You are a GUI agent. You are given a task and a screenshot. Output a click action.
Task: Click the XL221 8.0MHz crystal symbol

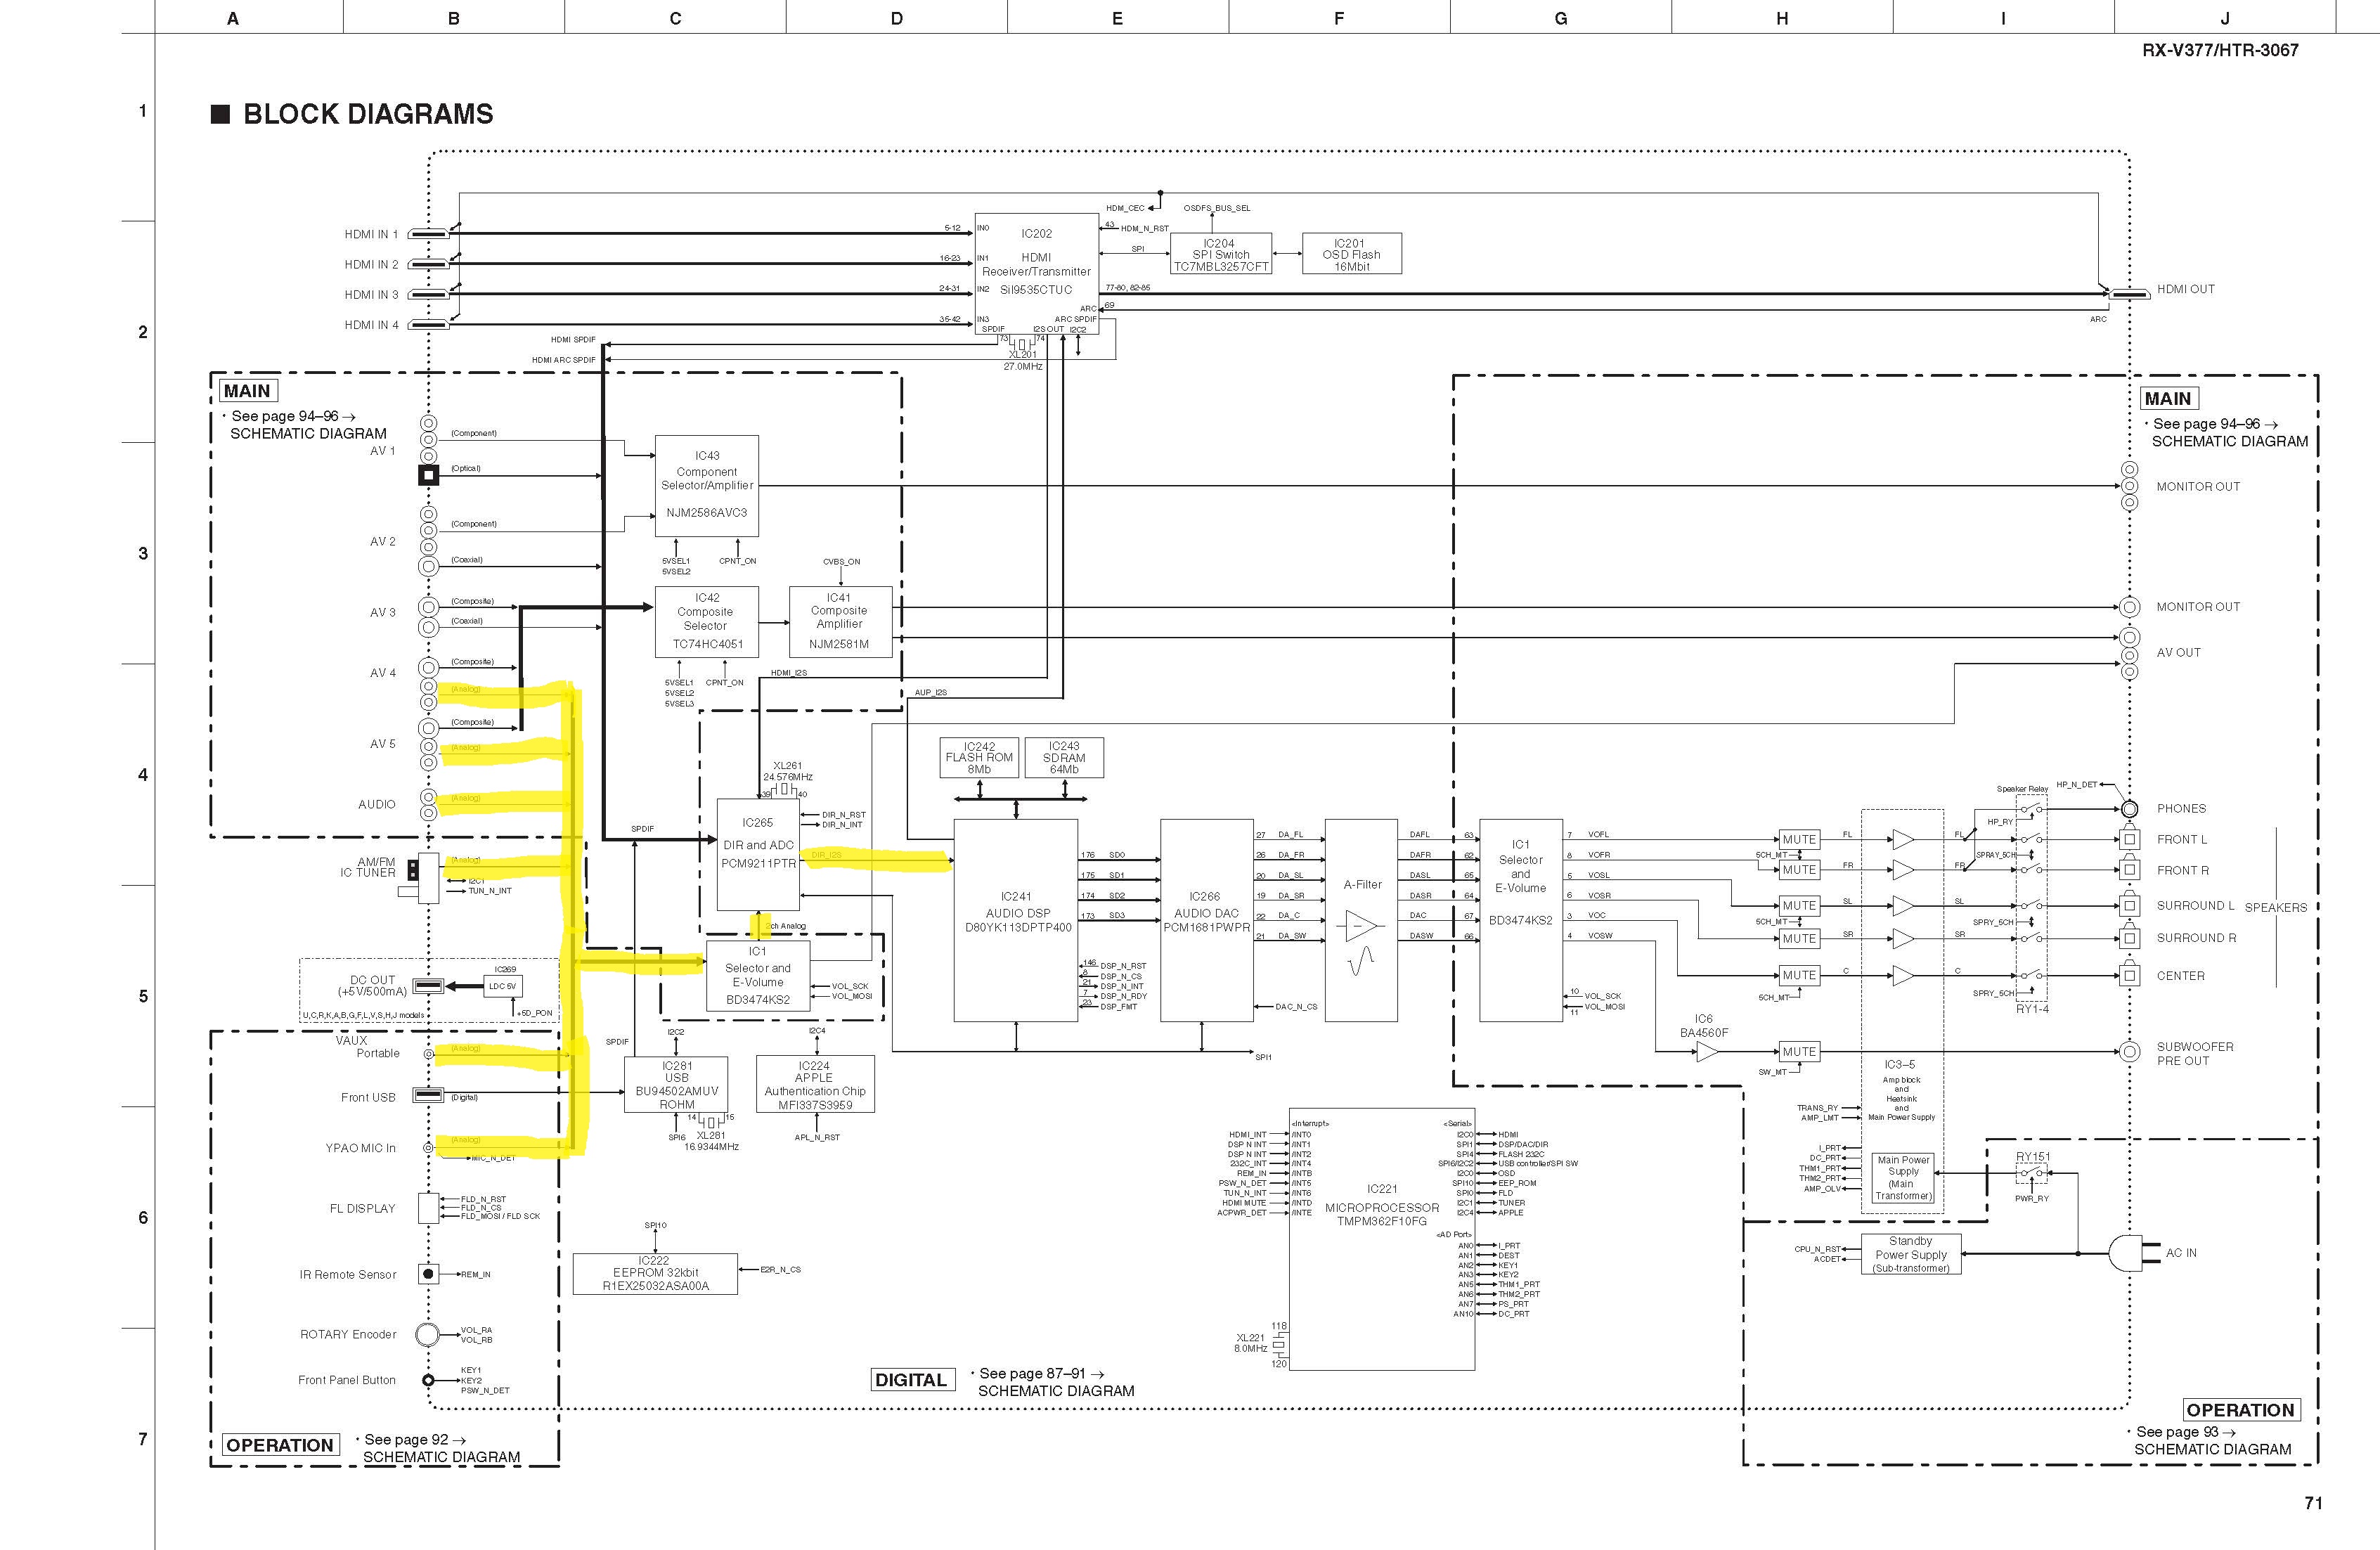[x=1279, y=1345]
